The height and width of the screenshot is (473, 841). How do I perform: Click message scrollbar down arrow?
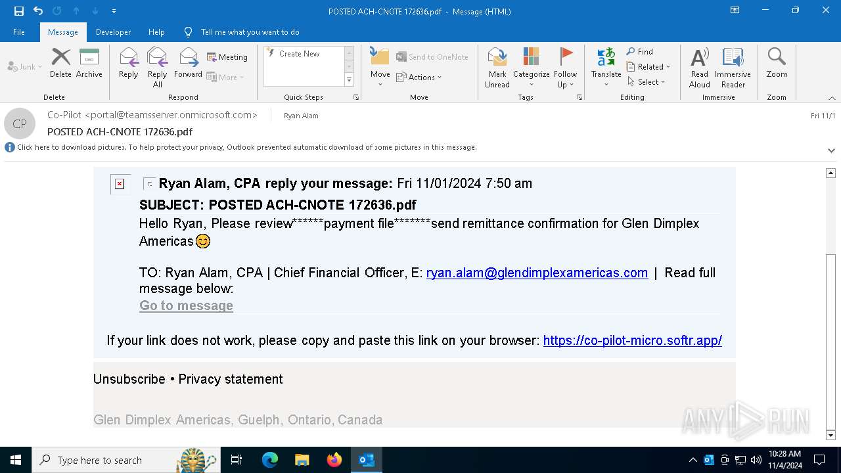830,435
